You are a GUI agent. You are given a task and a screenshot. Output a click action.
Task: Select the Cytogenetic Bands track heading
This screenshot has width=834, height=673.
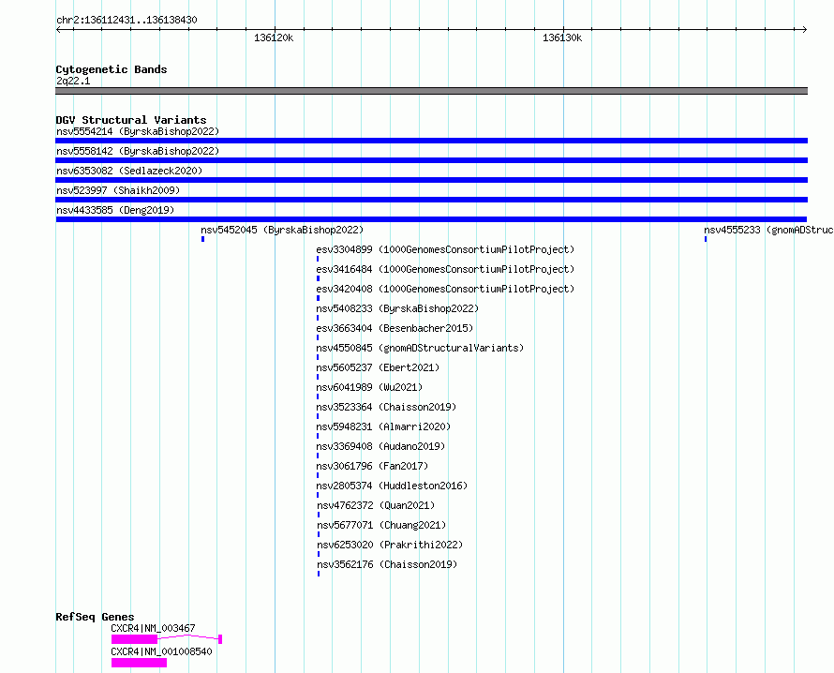click(112, 69)
